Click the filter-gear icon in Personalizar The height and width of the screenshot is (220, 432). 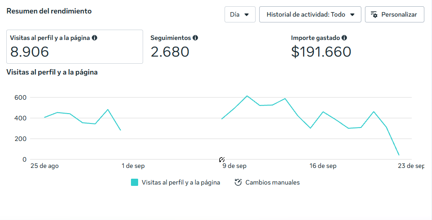374,14
